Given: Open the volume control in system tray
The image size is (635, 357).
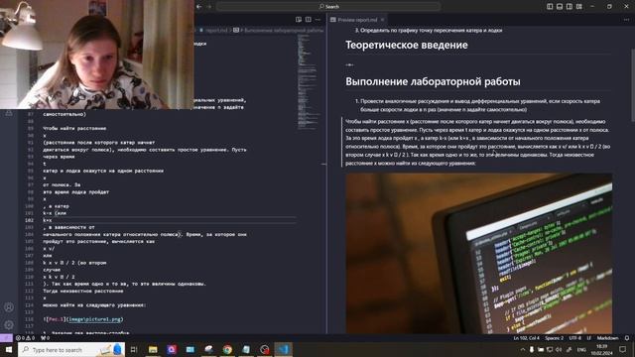Looking at the screenshot, I should [559, 350].
